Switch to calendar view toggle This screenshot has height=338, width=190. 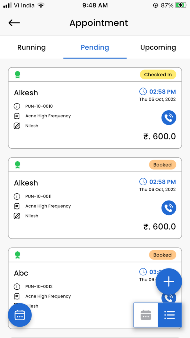(146, 315)
